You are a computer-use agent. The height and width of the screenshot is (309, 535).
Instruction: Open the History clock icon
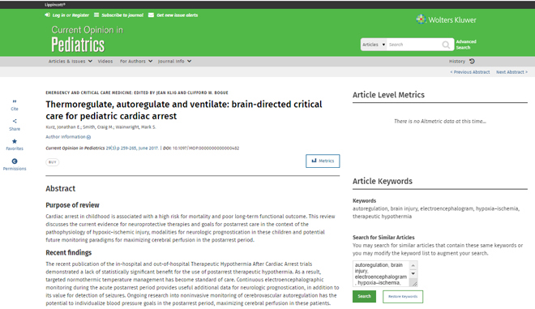(472, 61)
